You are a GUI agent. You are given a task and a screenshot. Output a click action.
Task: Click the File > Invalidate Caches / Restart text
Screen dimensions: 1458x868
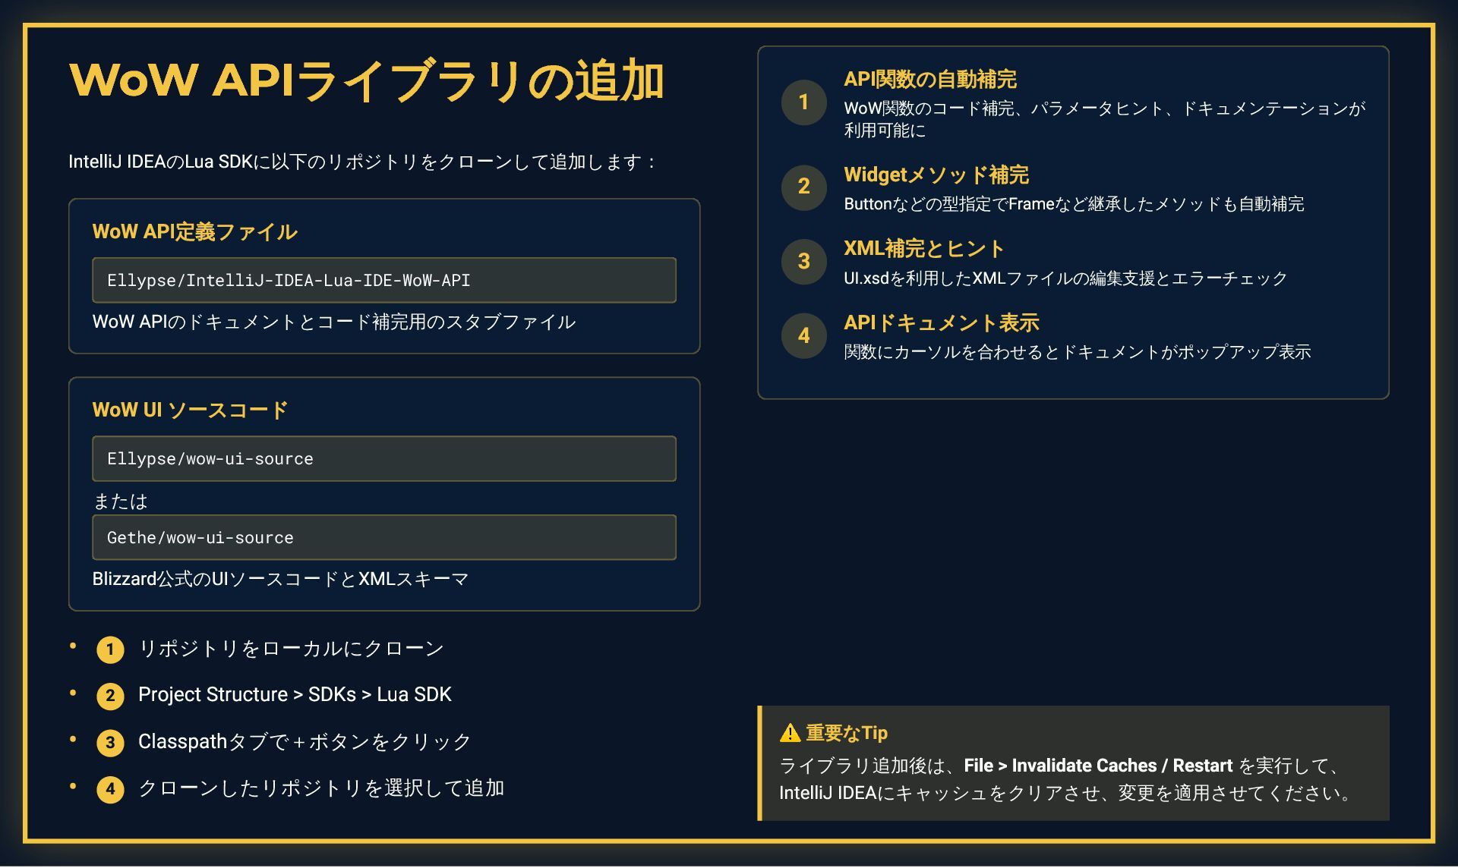pyautogui.click(x=1098, y=766)
